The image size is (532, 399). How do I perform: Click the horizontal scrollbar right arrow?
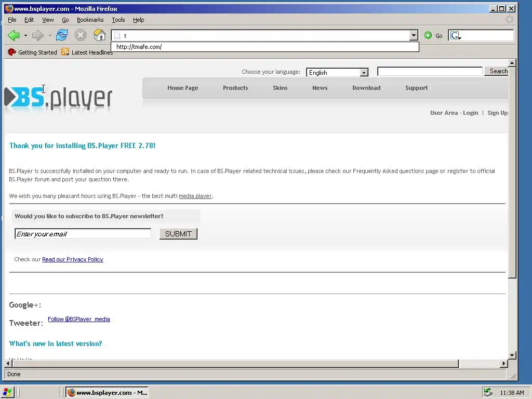pos(504,363)
